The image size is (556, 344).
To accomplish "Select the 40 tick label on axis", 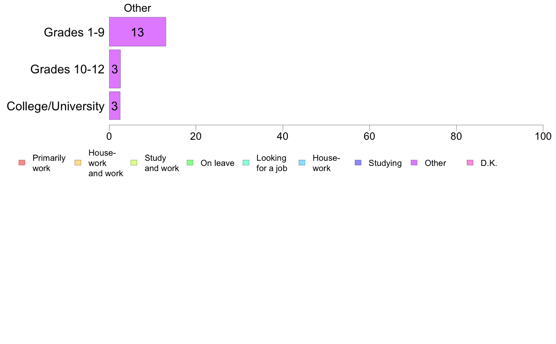I will 283,136.
